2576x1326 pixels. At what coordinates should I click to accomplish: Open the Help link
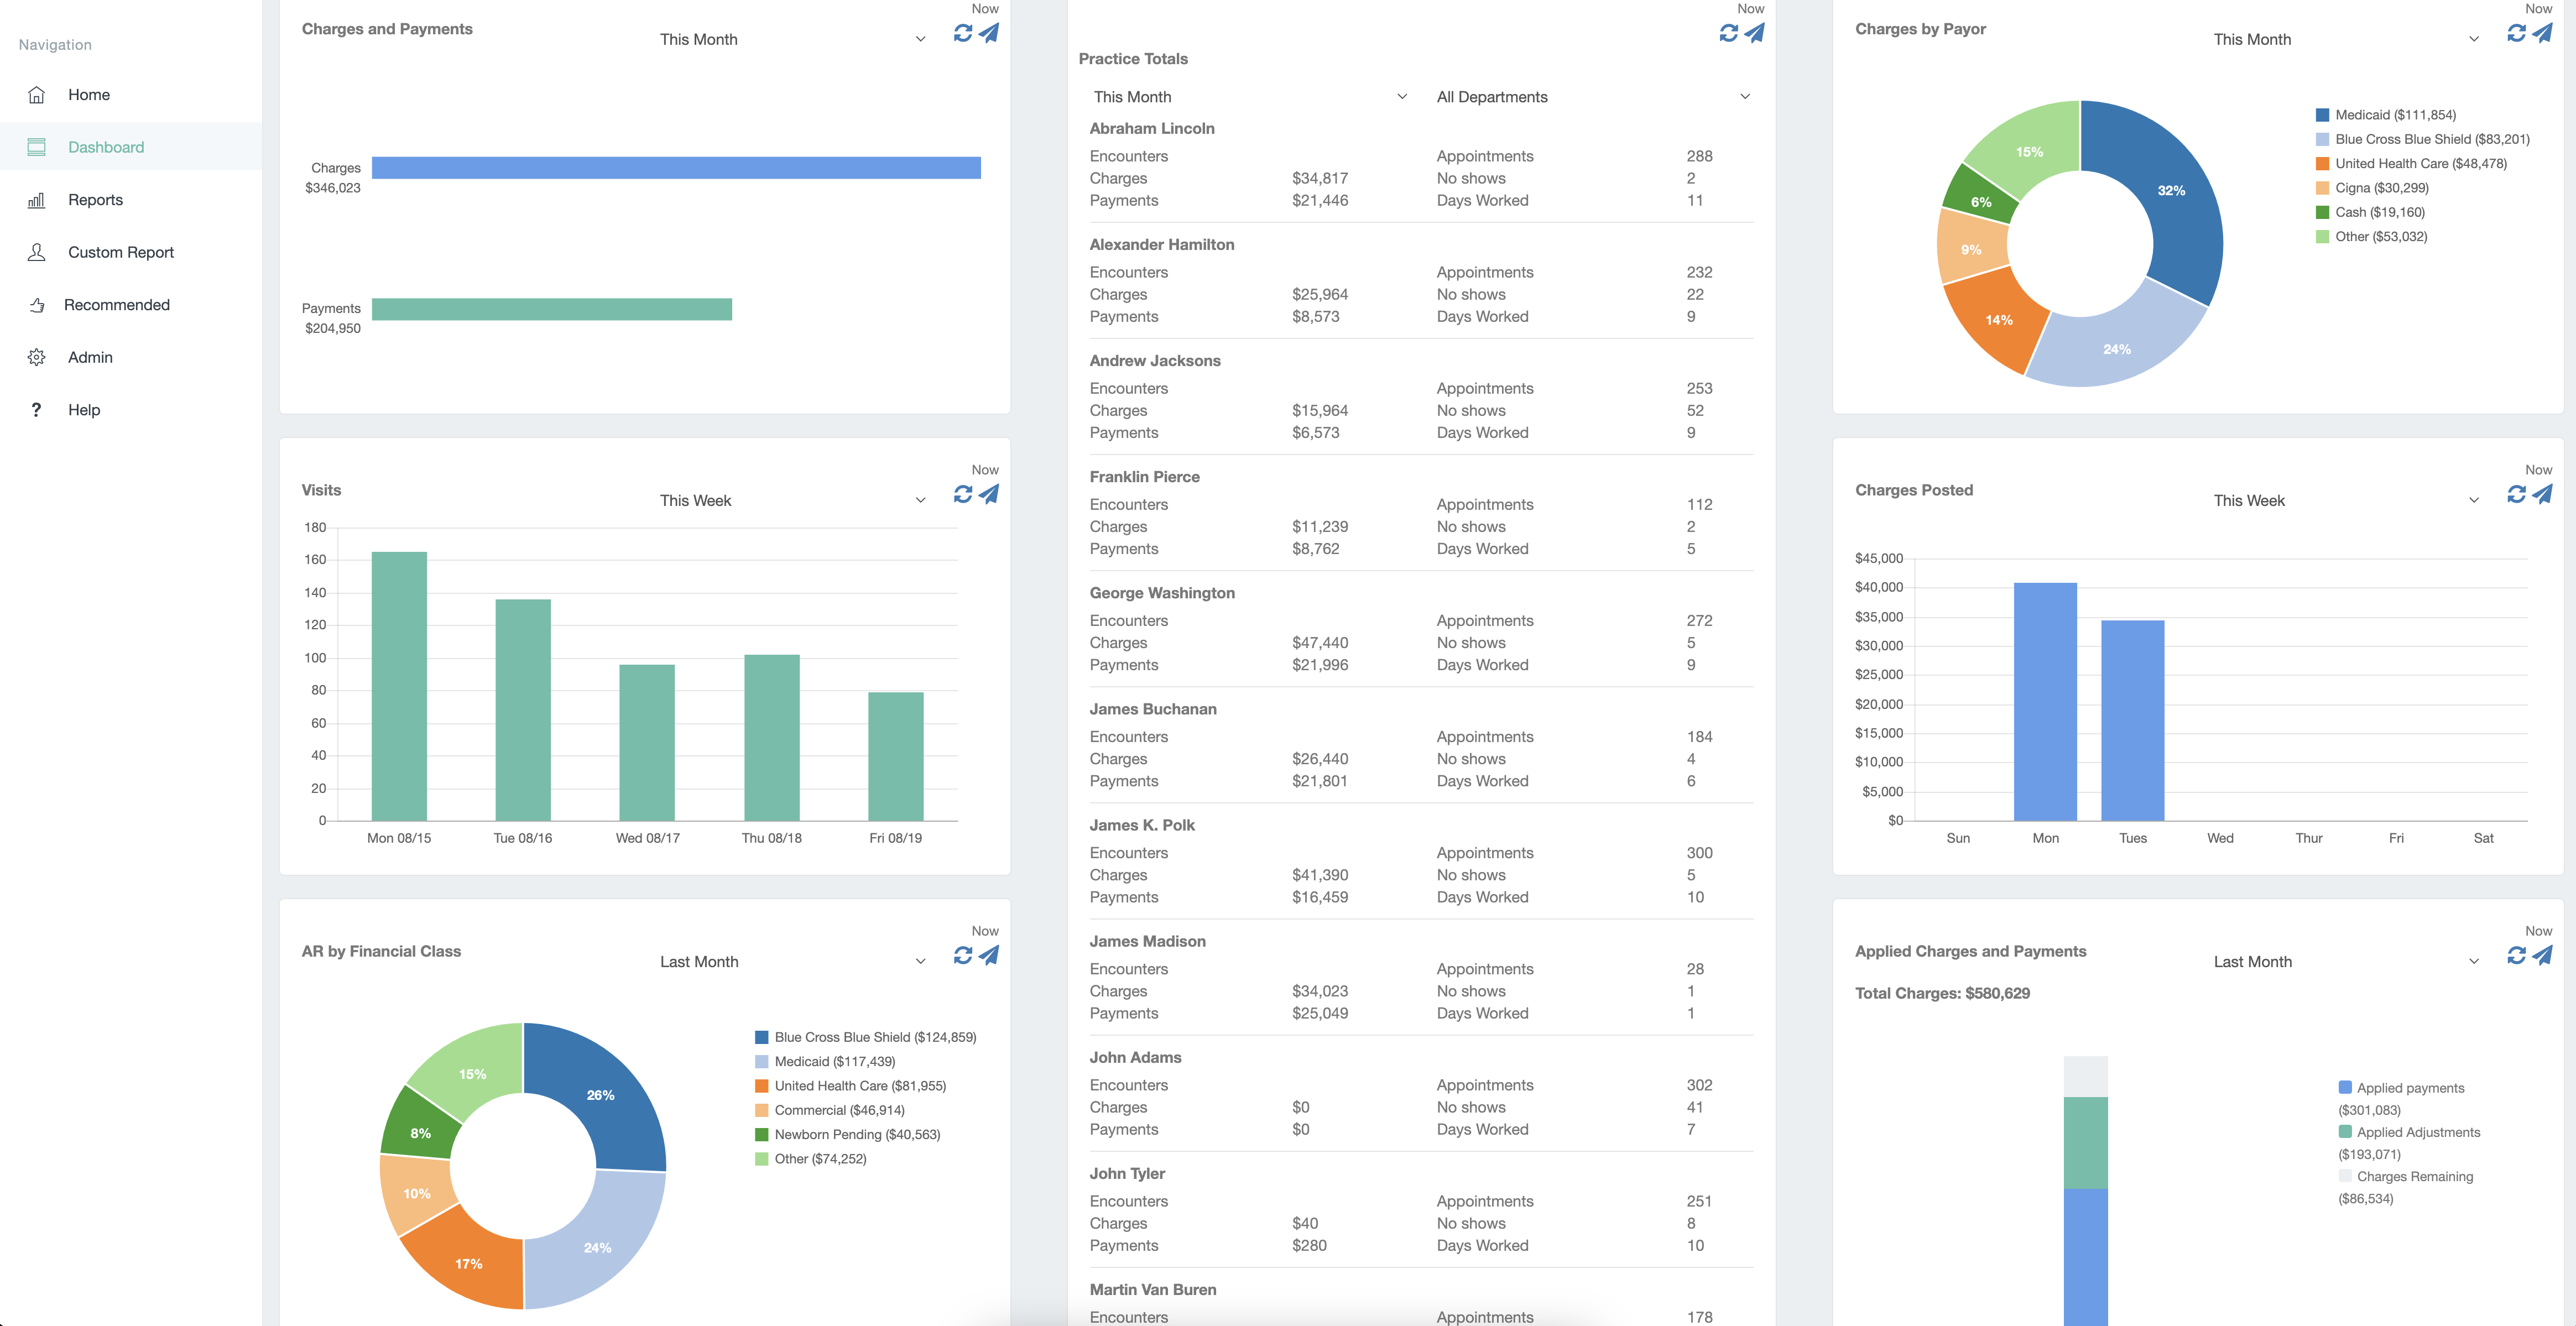(x=84, y=410)
